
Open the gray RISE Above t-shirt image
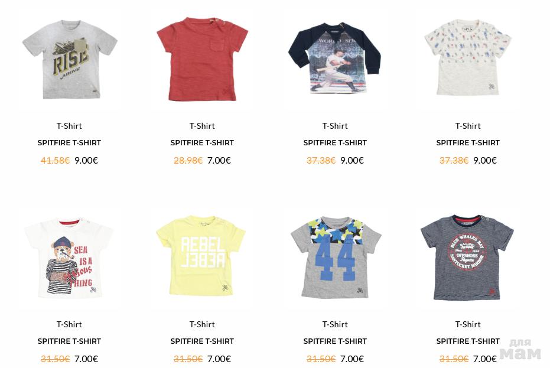[x=70, y=60]
